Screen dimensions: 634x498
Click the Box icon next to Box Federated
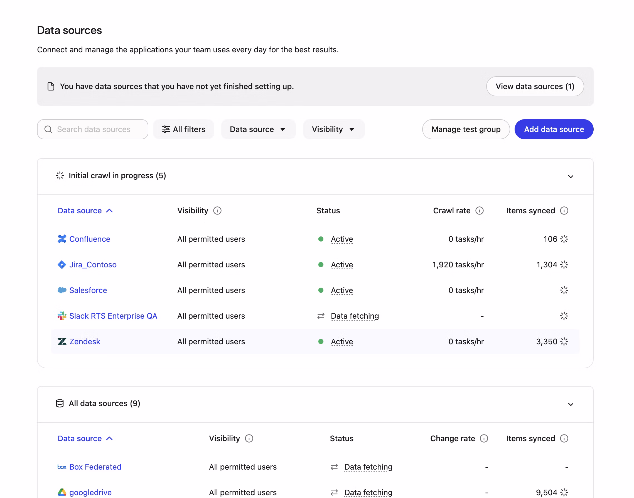point(62,467)
